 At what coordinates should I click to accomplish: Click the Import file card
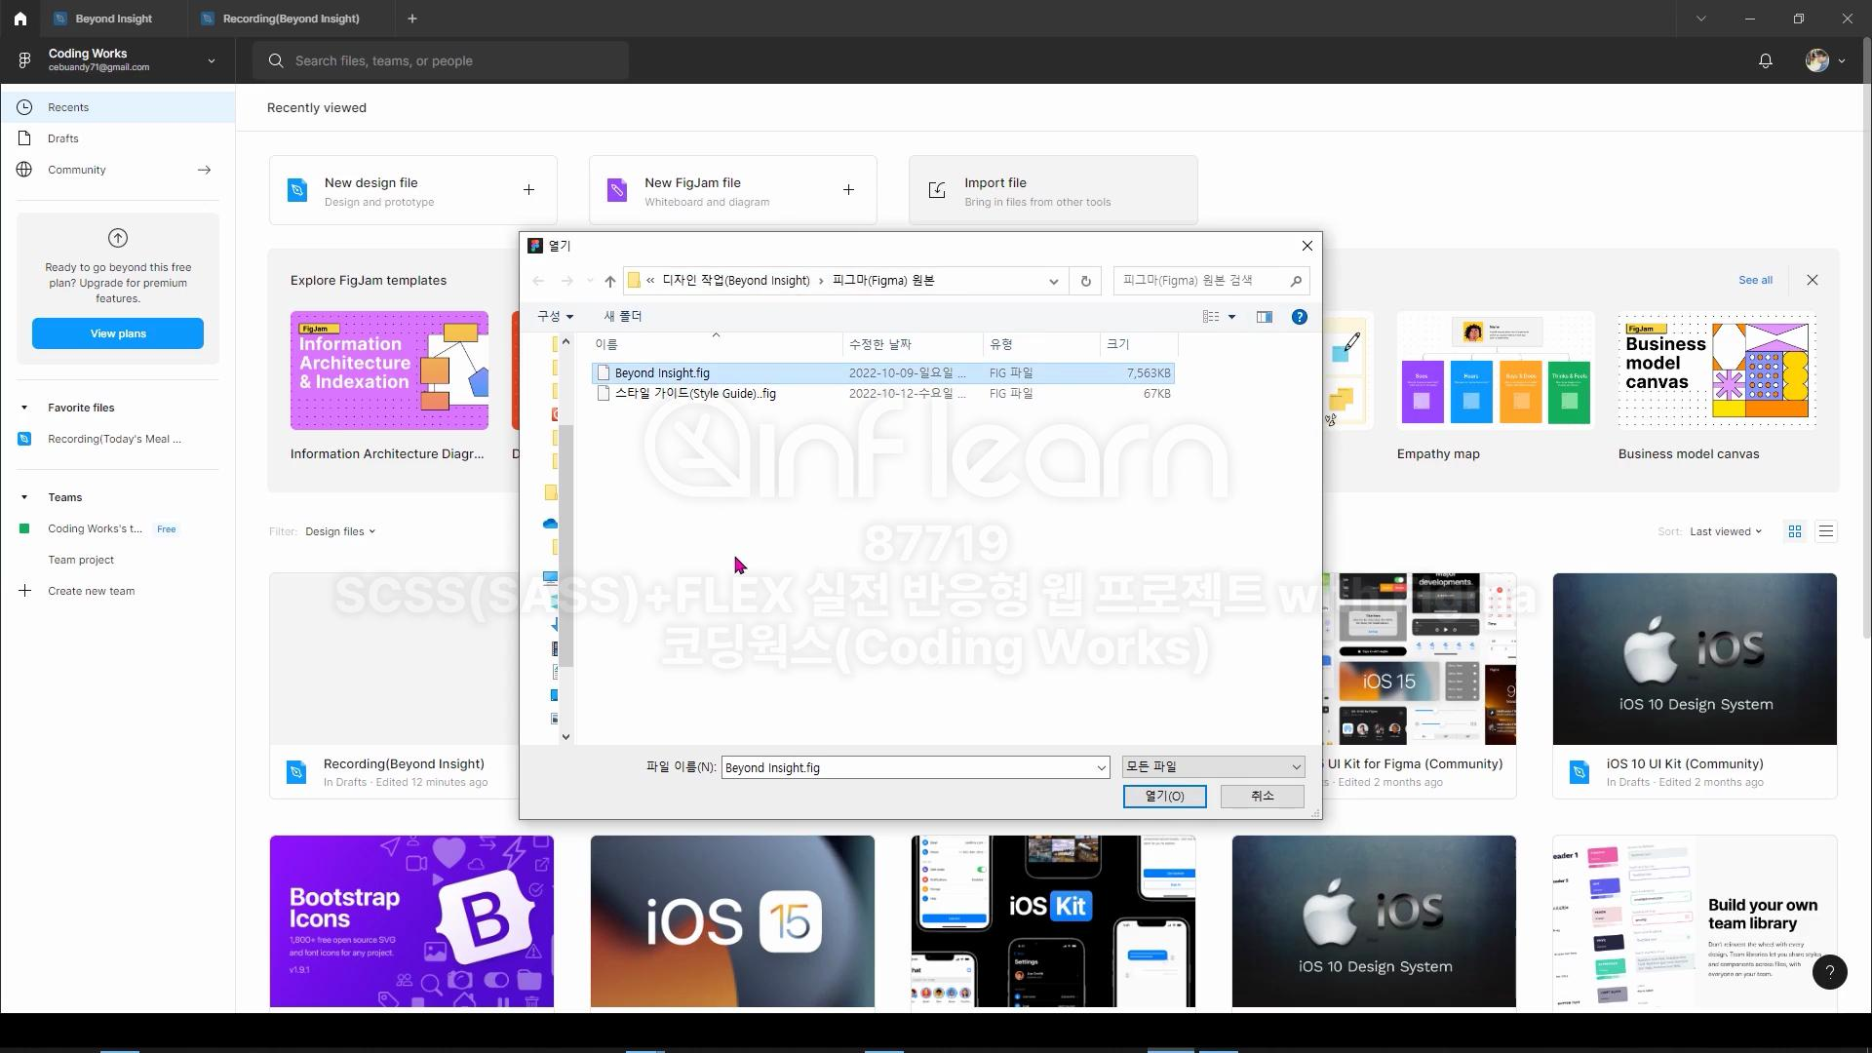pyautogui.click(x=1053, y=190)
